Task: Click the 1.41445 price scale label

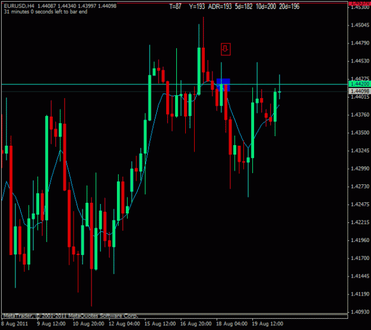Action: point(360,276)
